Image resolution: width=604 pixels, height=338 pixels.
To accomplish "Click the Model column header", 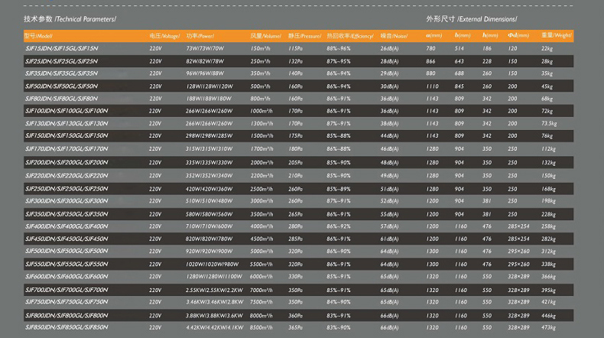I will click(x=38, y=35).
